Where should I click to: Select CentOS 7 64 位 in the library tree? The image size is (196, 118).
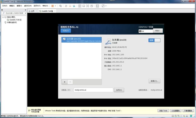tap(15, 20)
